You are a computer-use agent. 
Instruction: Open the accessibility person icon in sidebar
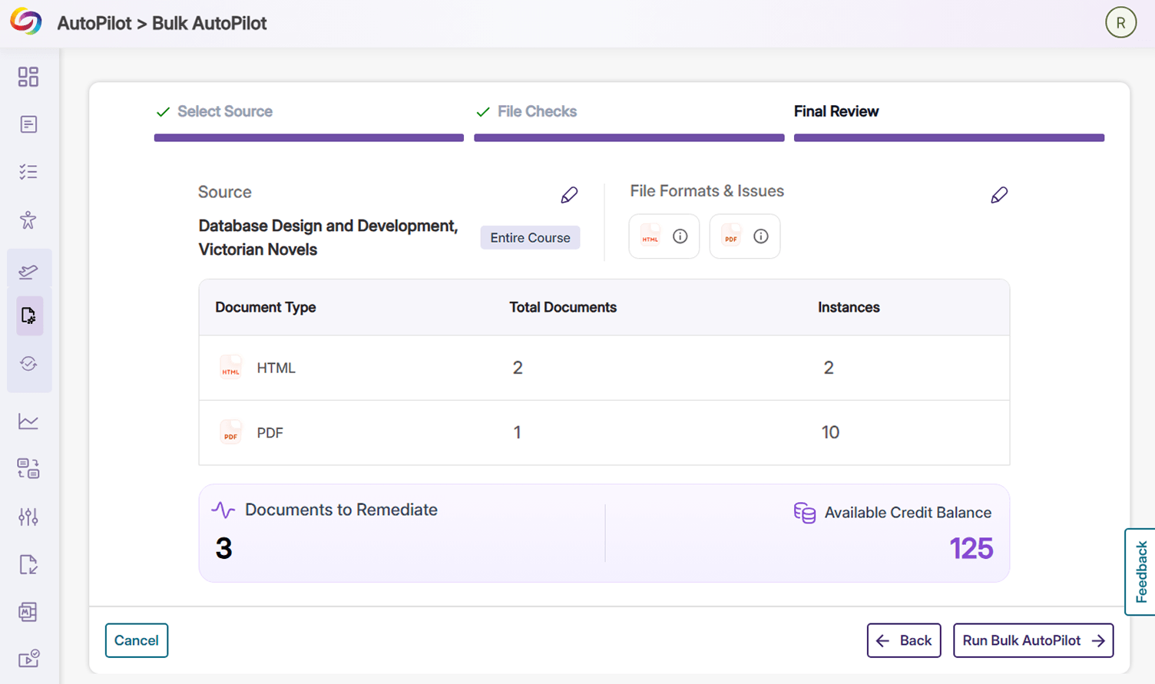pyautogui.click(x=28, y=220)
